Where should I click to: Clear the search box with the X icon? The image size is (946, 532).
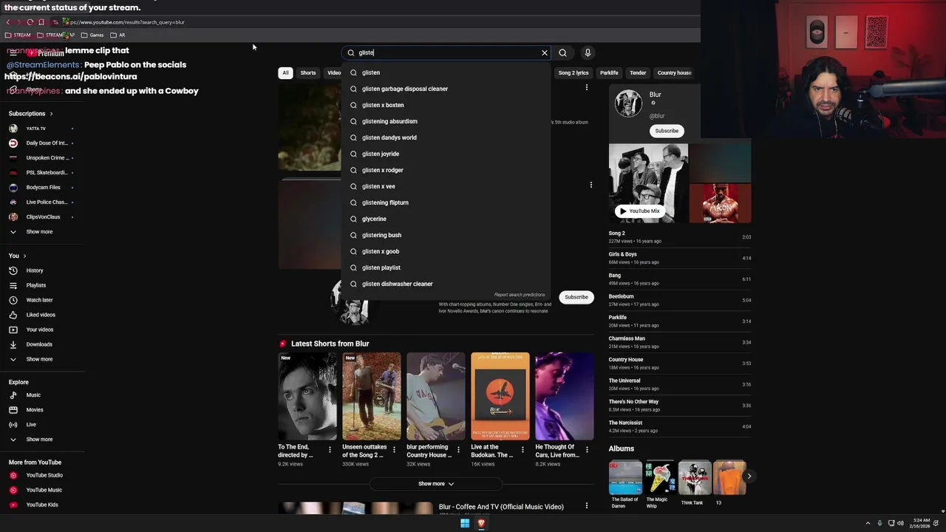click(545, 52)
